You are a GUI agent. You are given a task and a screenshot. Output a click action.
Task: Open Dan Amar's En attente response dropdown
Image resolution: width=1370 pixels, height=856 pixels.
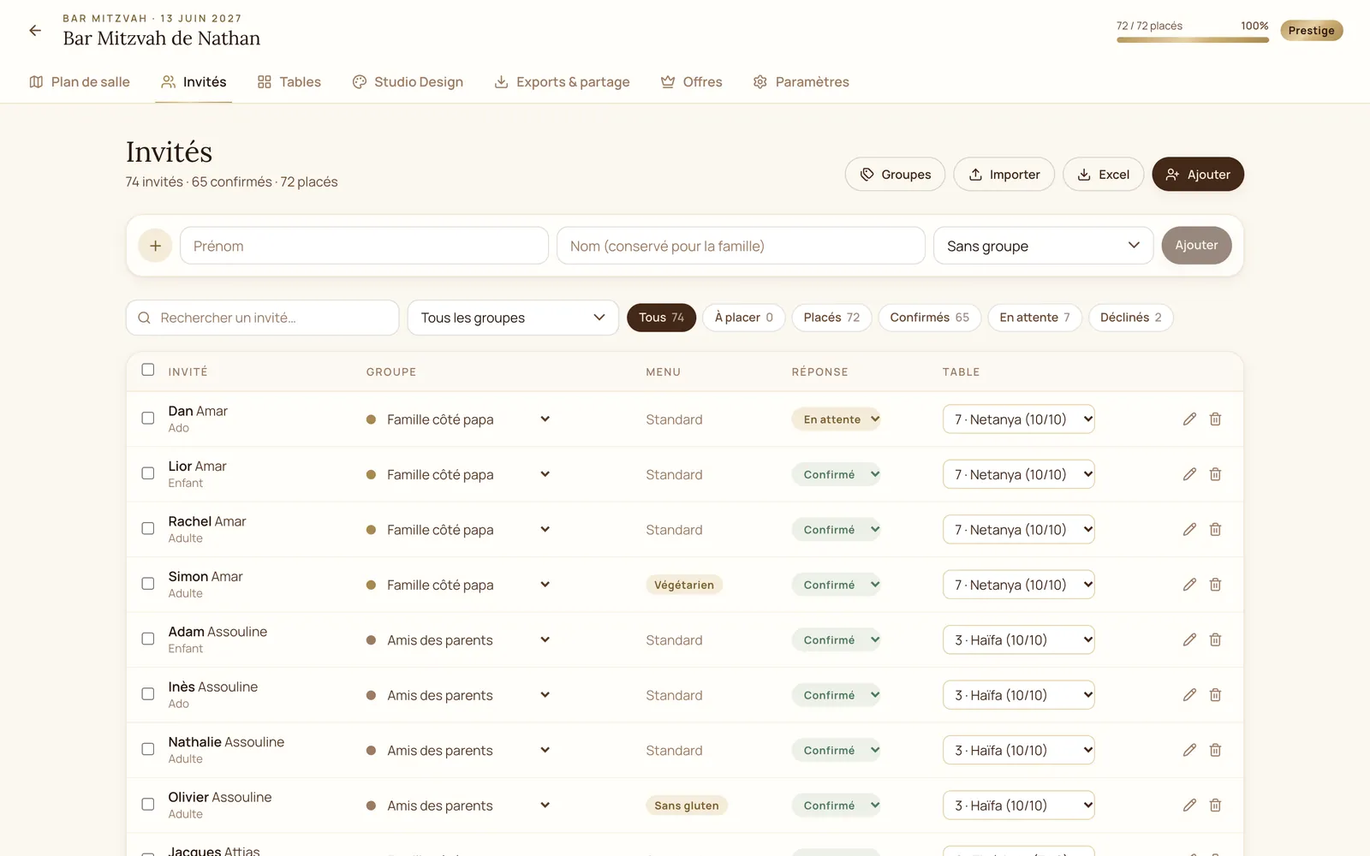pyautogui.click(x=837, y=419)
